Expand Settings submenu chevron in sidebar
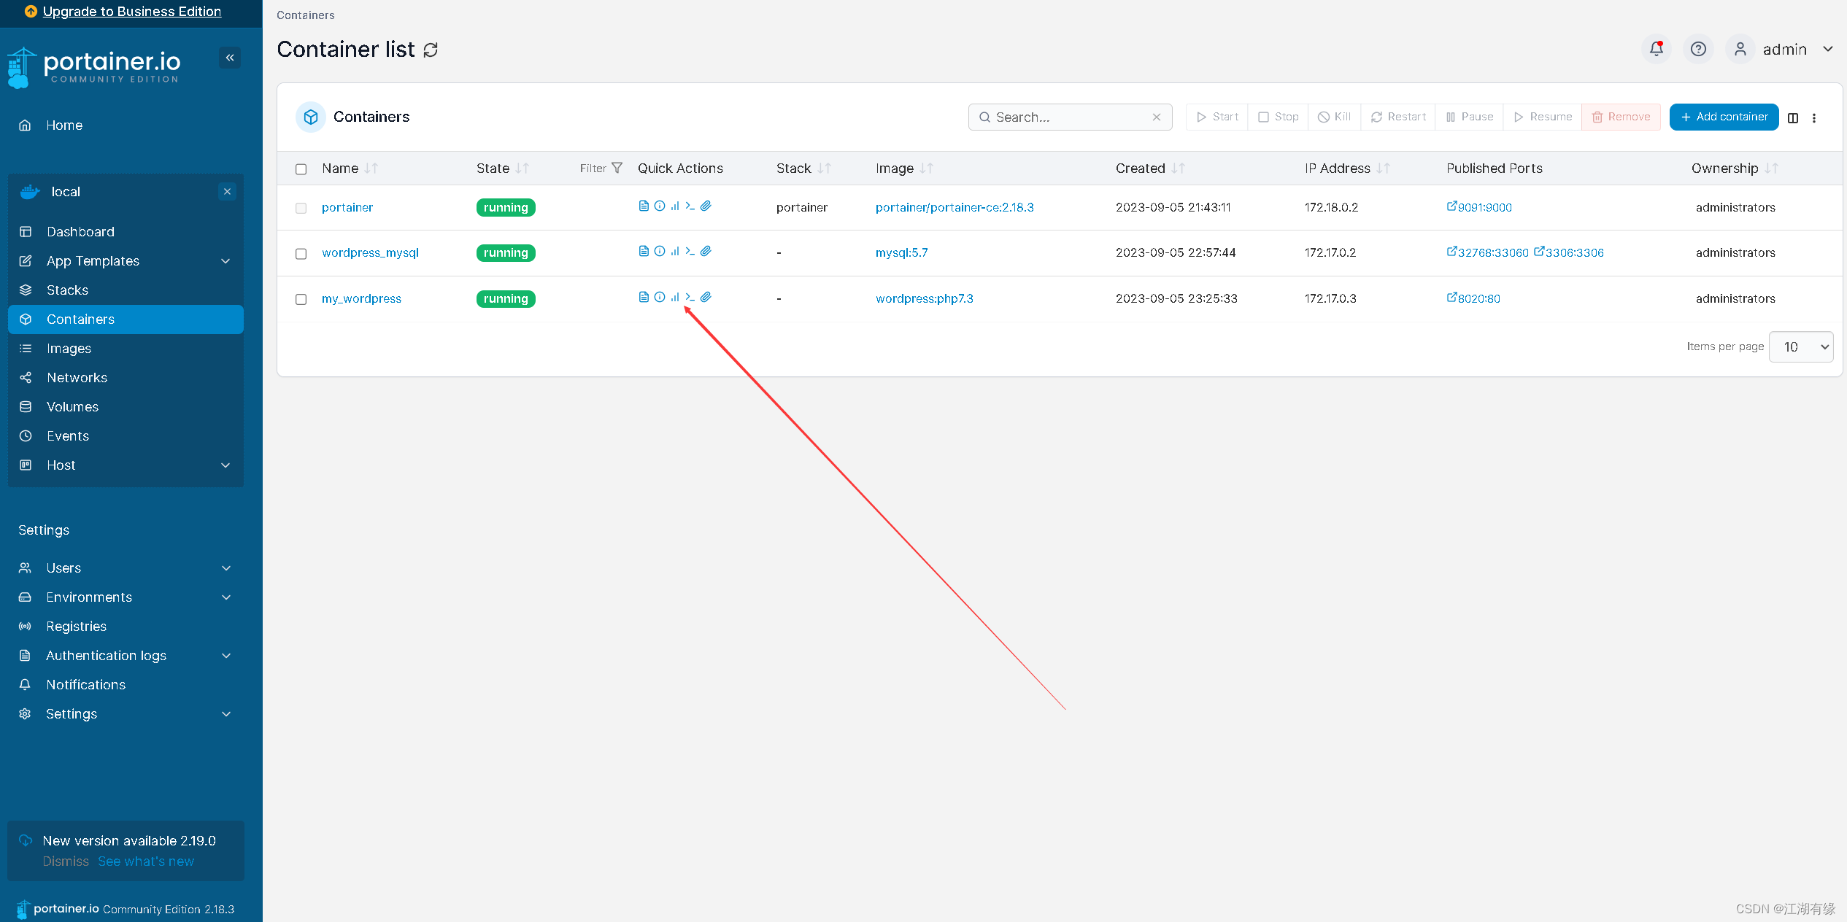Viewport: 1847px width, 922px height. pyautogui.click(x=226, y=714)
